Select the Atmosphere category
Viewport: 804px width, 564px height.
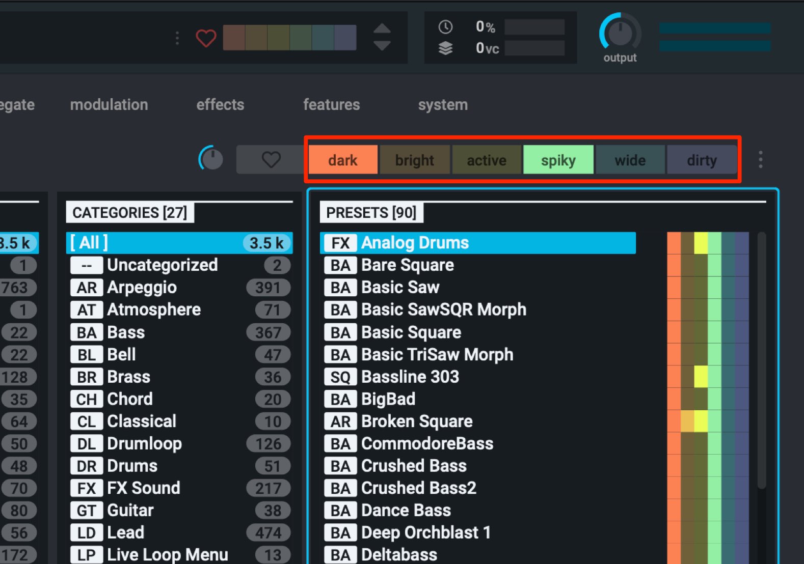(179, 309)
